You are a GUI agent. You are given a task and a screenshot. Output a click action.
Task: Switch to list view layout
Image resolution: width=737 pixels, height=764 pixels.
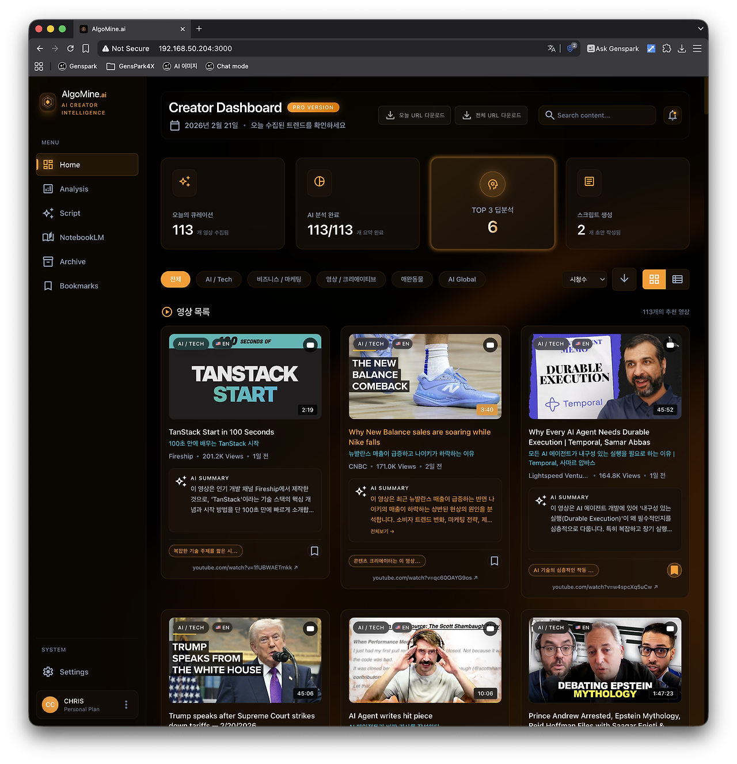click(678, 279)
